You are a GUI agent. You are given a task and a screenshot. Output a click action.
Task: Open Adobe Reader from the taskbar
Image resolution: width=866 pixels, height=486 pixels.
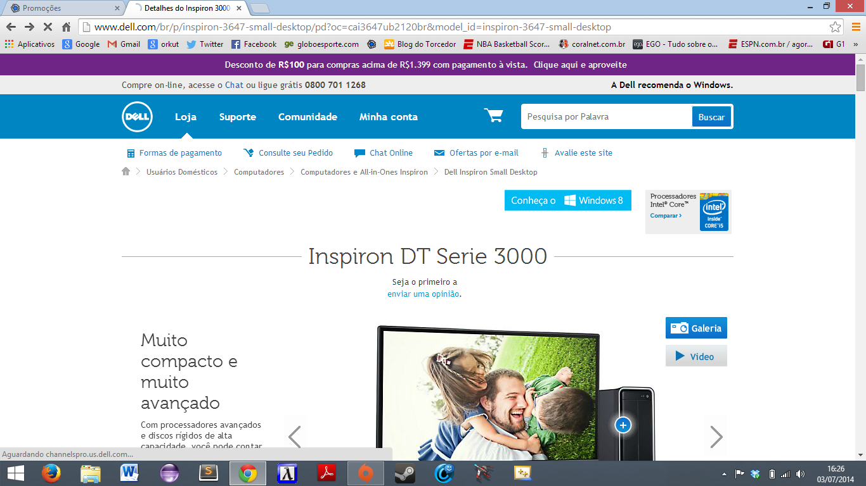click(326, 473)
